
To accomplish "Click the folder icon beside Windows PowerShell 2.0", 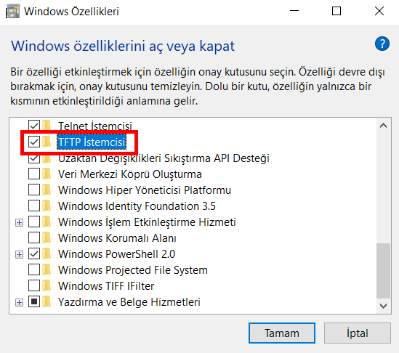I will point(47,253).
